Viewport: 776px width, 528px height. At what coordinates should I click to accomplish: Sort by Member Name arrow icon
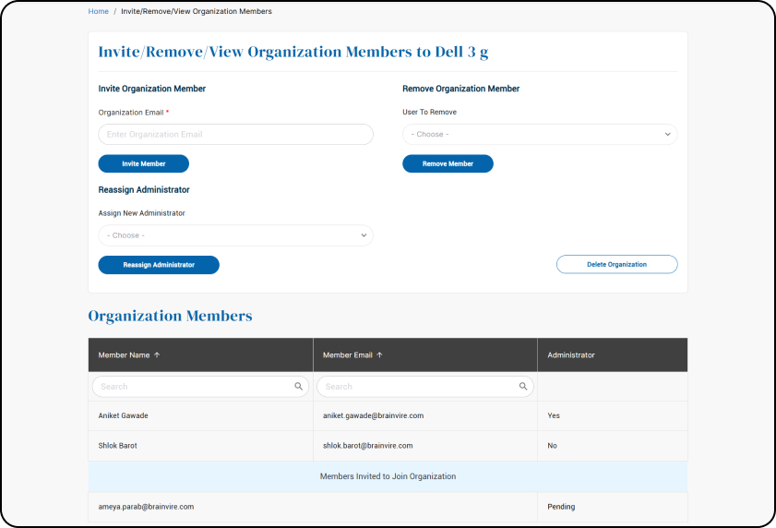157,354
